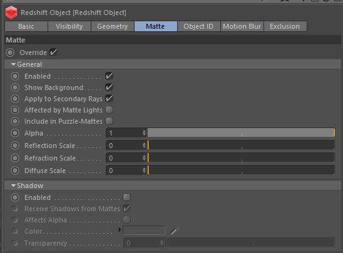Click the Matte section header
The height and width of the screenshot is (253, 343).
(173, 40)
